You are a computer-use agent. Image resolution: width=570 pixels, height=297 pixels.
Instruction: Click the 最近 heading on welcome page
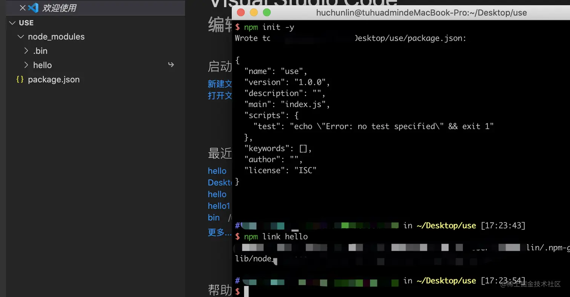click(x=220, y=153)
